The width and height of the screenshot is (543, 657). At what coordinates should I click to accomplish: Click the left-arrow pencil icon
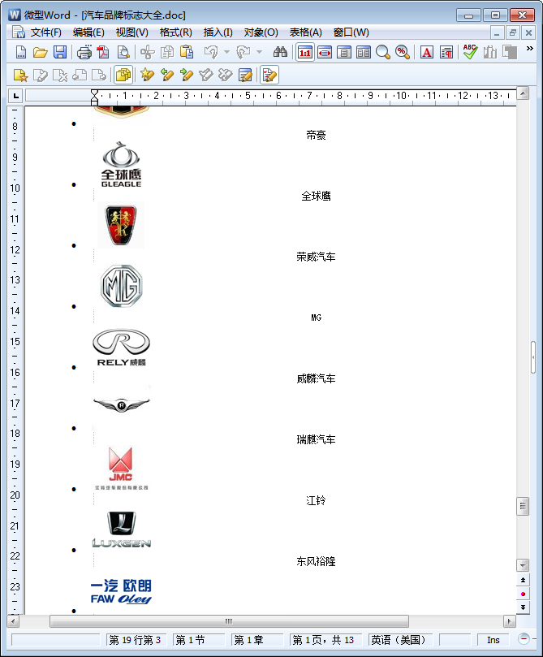click(166, 76)
